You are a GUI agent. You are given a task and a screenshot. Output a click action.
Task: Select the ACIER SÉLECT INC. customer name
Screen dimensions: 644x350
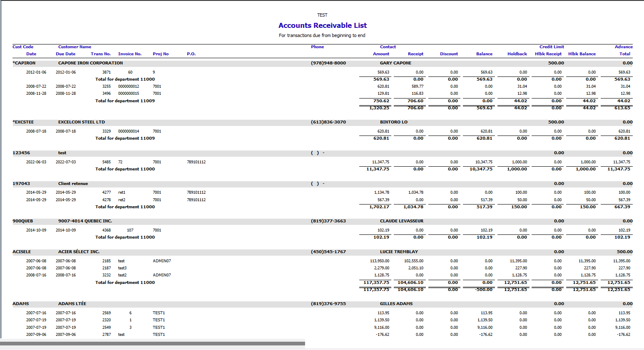point(79,252)
